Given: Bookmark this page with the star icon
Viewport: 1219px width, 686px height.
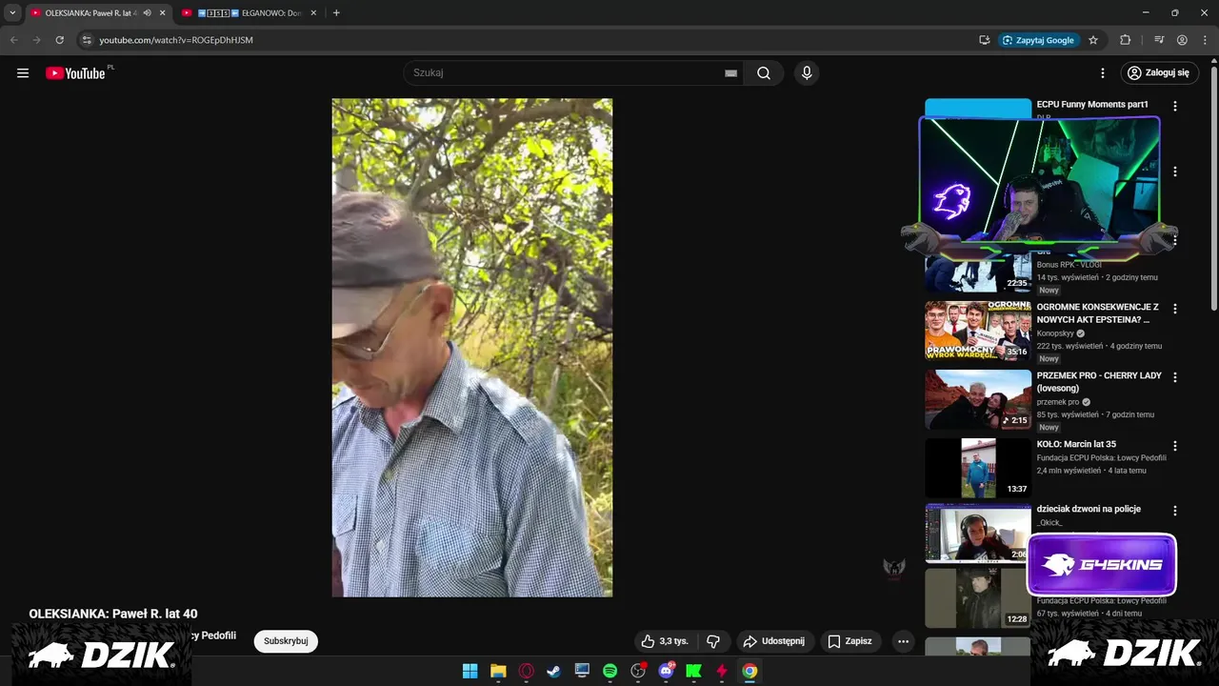Looking at the screenshot, I should (x=1093, y=40).
